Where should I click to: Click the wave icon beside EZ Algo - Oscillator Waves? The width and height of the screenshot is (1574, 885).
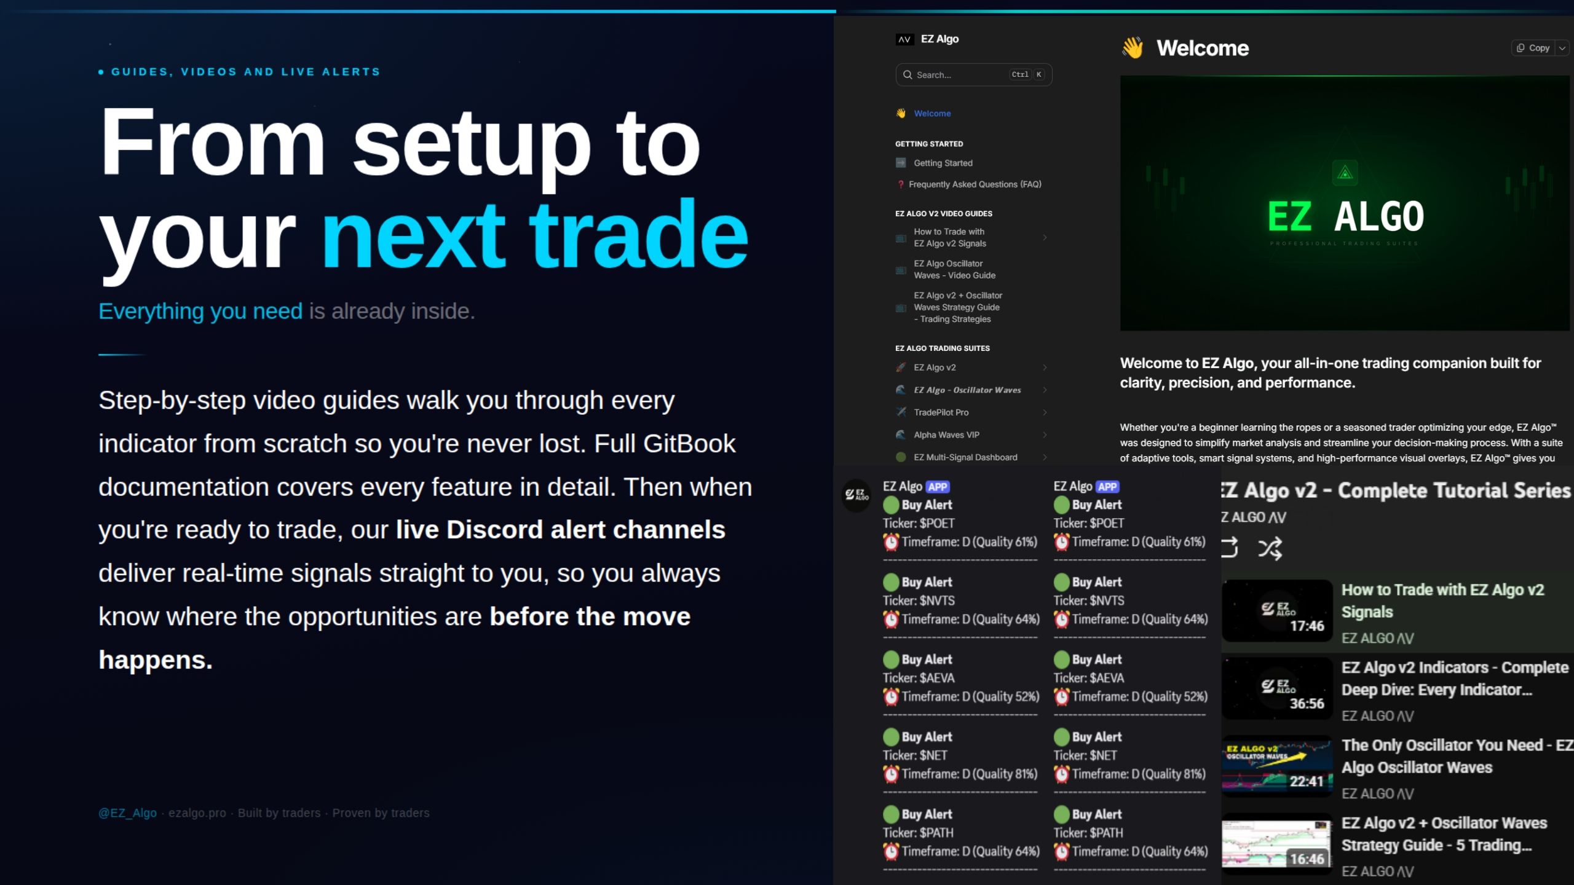tap(901, 390)
